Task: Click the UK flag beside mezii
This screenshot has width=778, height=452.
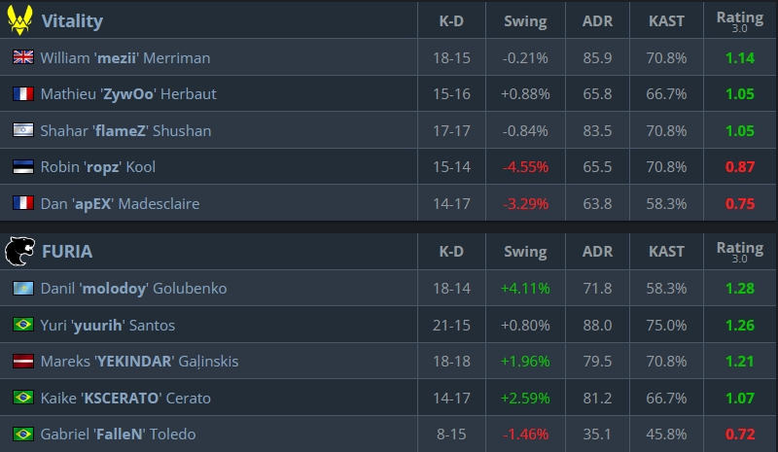Action: 22,58
